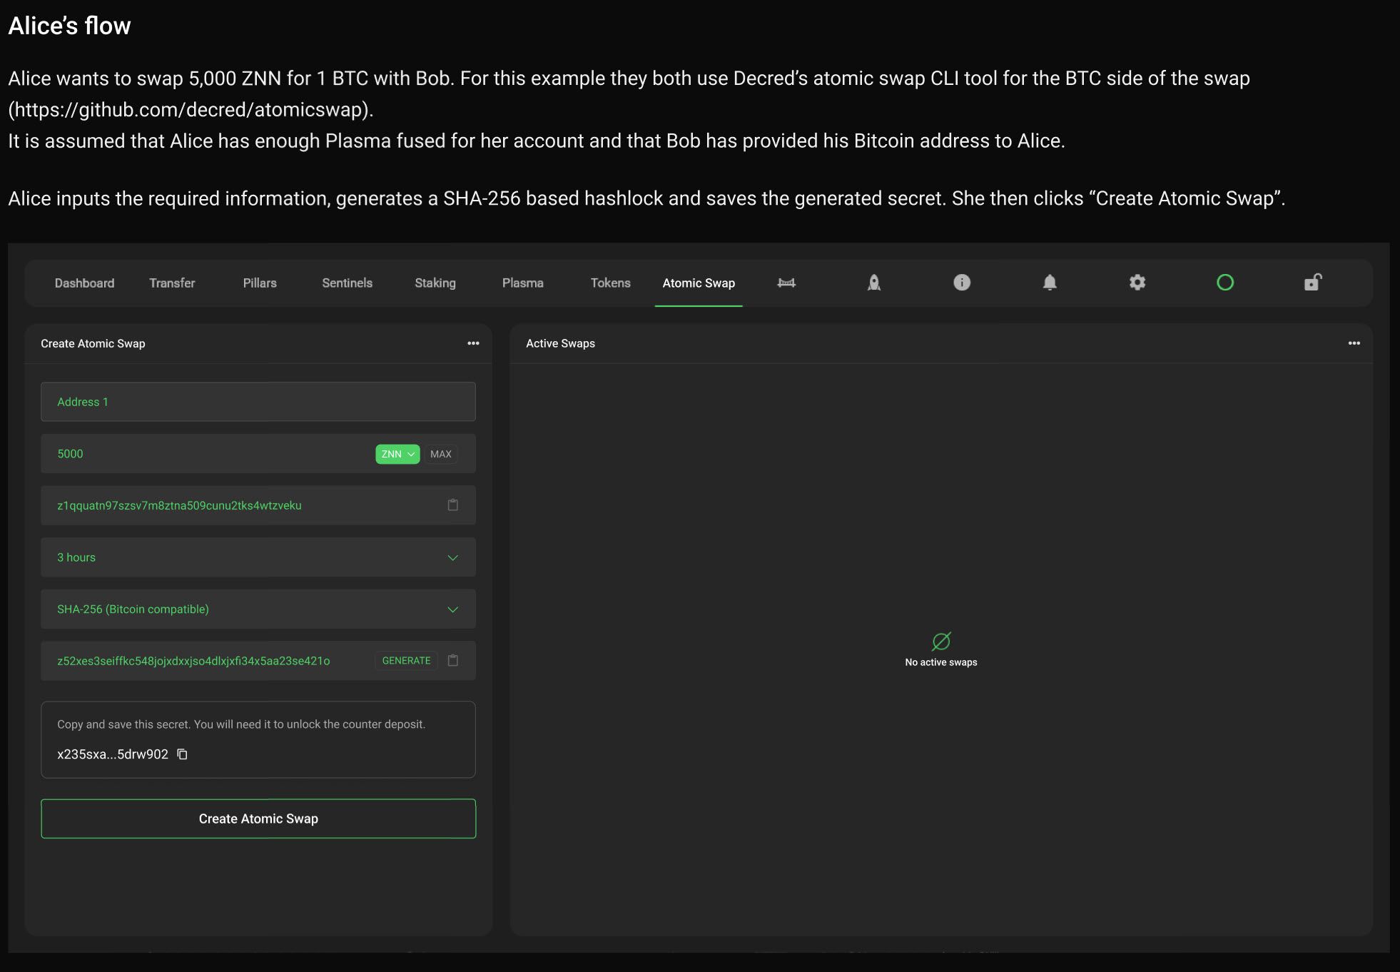1400x972 pixels.
Task: Open ZNN token dropdown
Action: point(397,454)
